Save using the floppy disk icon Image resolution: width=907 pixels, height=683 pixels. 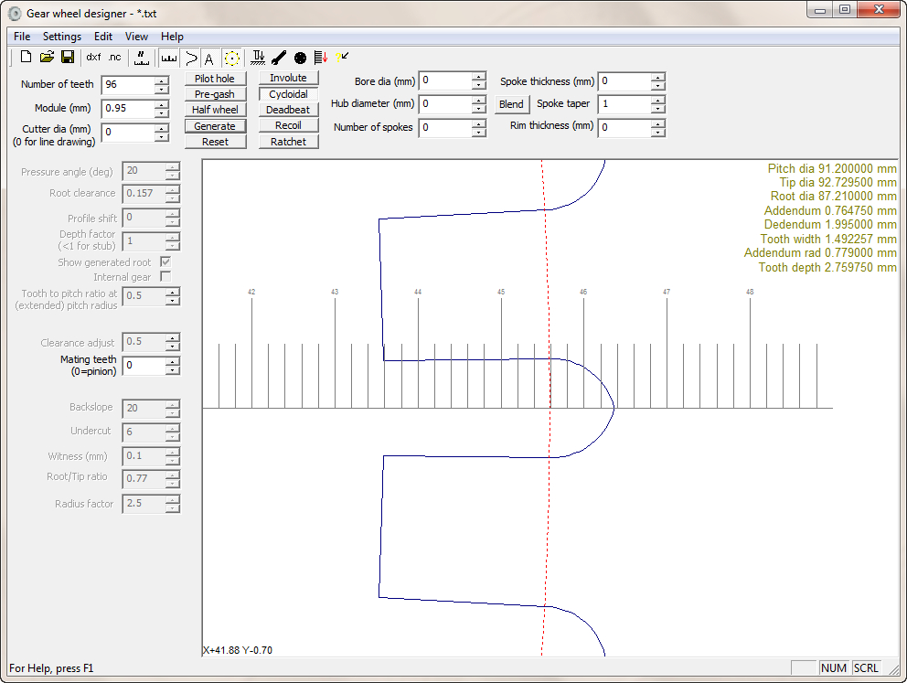point(68,58)
